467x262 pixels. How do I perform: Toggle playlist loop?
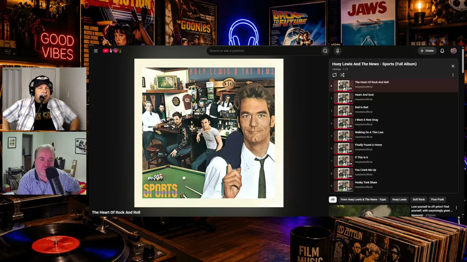point(335,75)
